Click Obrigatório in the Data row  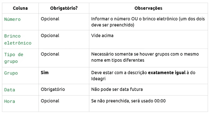[x=53, y=89]
